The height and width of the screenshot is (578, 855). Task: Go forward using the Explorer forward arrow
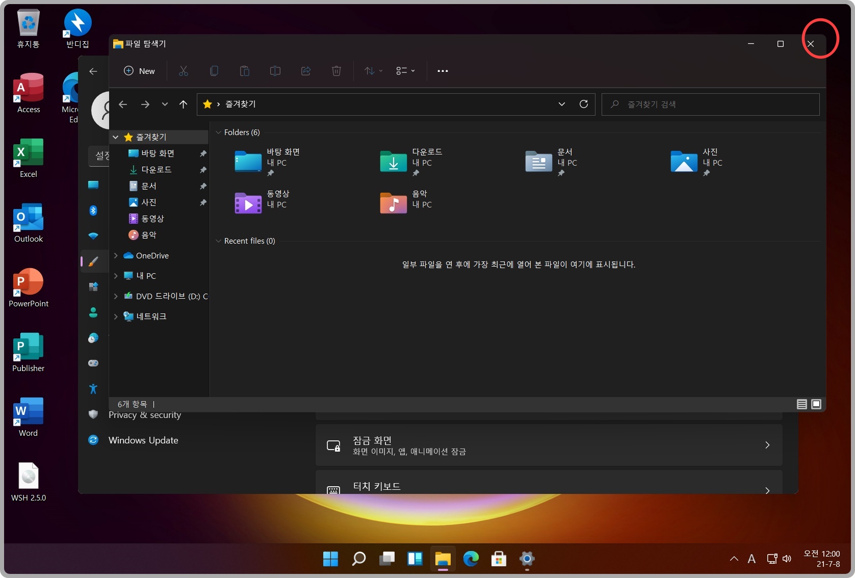tap(145, 104)
